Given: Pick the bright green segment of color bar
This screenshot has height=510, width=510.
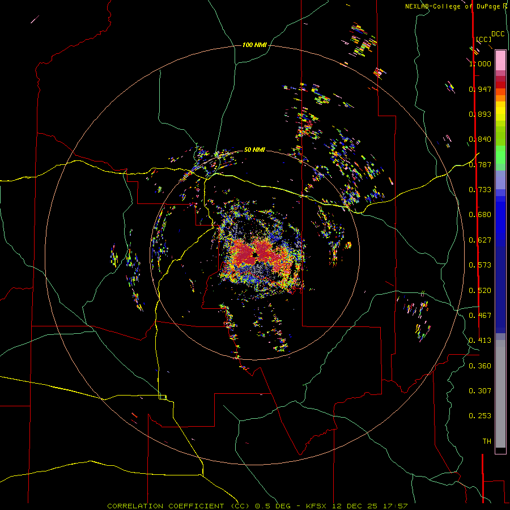Looking at the screenshot, I should [x=500, y=155].
